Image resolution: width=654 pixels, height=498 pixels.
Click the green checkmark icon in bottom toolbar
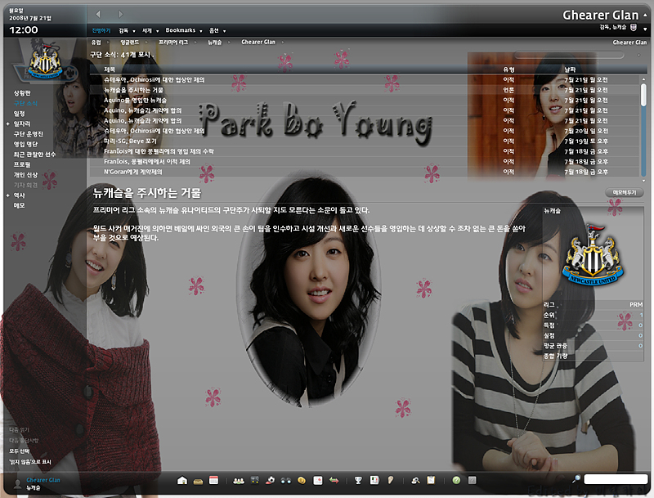point(457,480)
